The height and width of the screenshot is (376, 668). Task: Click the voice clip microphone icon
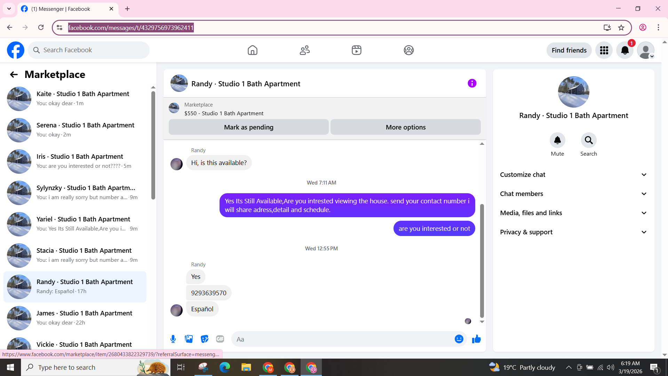pos(173,339)
